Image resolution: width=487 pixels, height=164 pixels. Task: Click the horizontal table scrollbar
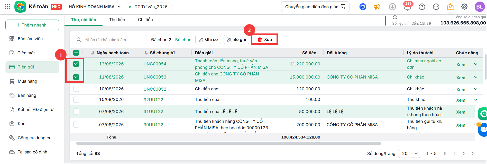(229, 143)
